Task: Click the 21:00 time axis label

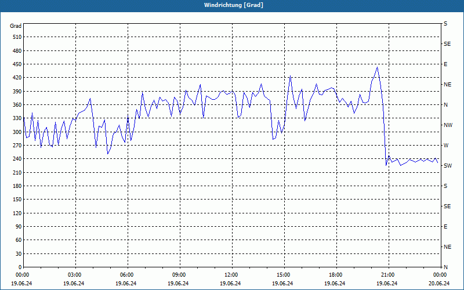Action: [389, 275]
